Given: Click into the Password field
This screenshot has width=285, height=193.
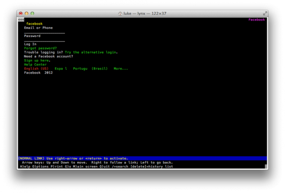Looking at the screenshot, I should 44,40.
